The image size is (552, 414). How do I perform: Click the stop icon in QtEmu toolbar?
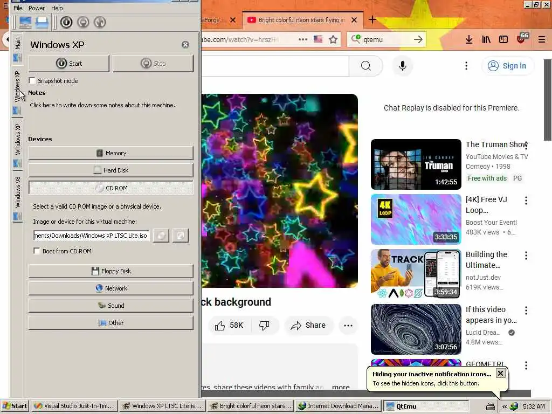83,23
